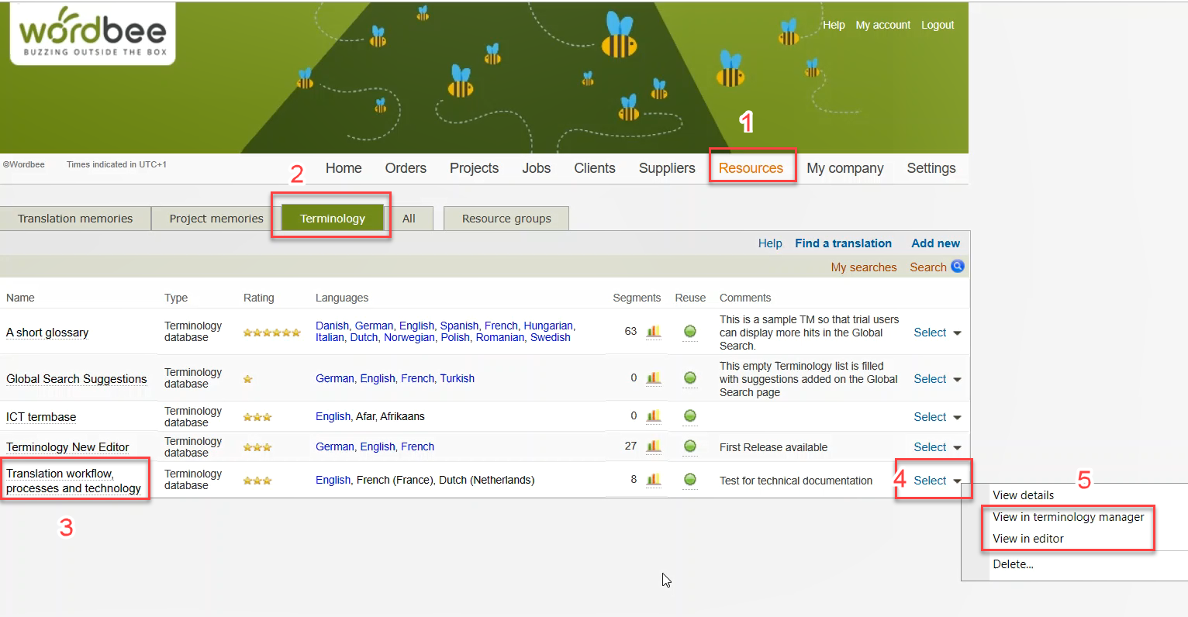Click the blue Search magnifier icon
Viewport: 1188px width, 617px height.
(x=958, y=267)
